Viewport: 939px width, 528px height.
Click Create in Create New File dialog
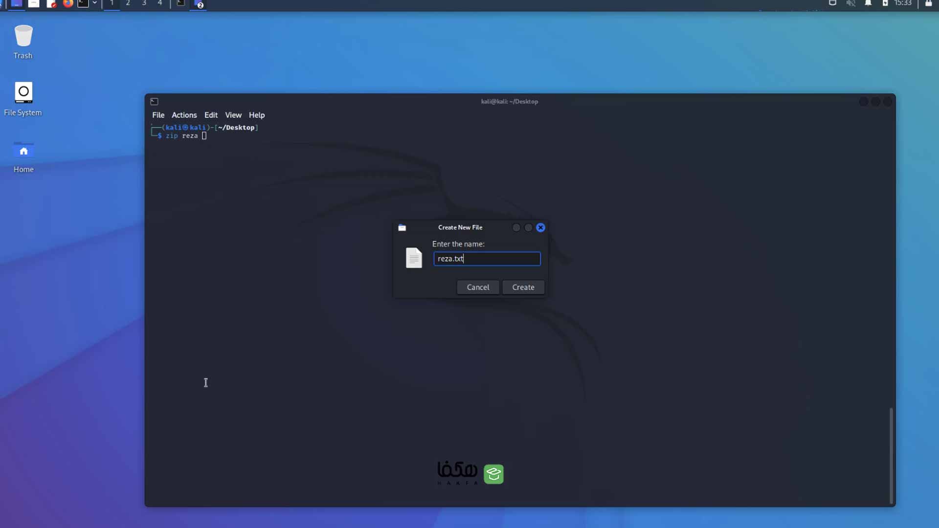(523, 287)
